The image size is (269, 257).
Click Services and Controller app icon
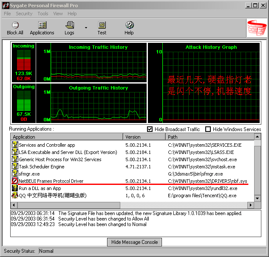15,145
